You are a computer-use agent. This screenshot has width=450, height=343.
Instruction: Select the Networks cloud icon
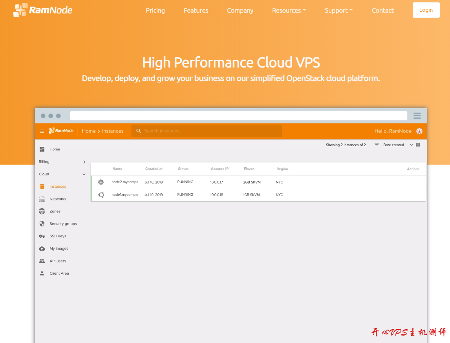(42, 199)
